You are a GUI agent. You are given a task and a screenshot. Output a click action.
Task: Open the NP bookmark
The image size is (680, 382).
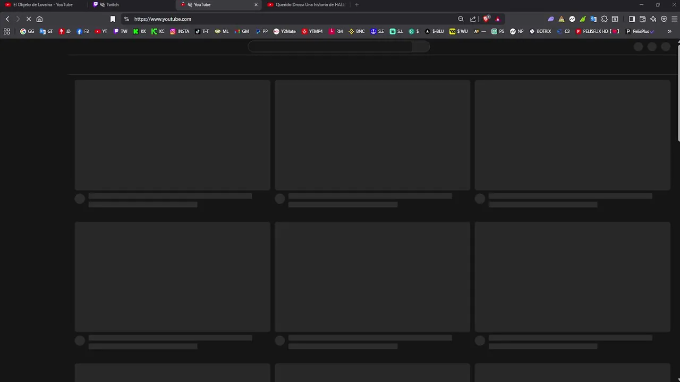coord(516,31)
